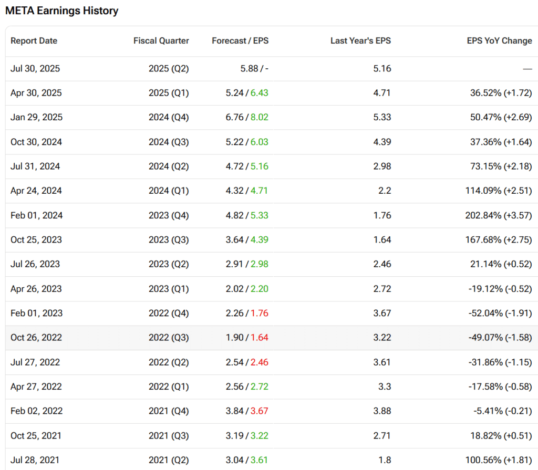The height and width of the screenshot is (470, 538).
Task: Select the "5.24 / 6.43" forecast and EPS cell
Action: point(247,93)
